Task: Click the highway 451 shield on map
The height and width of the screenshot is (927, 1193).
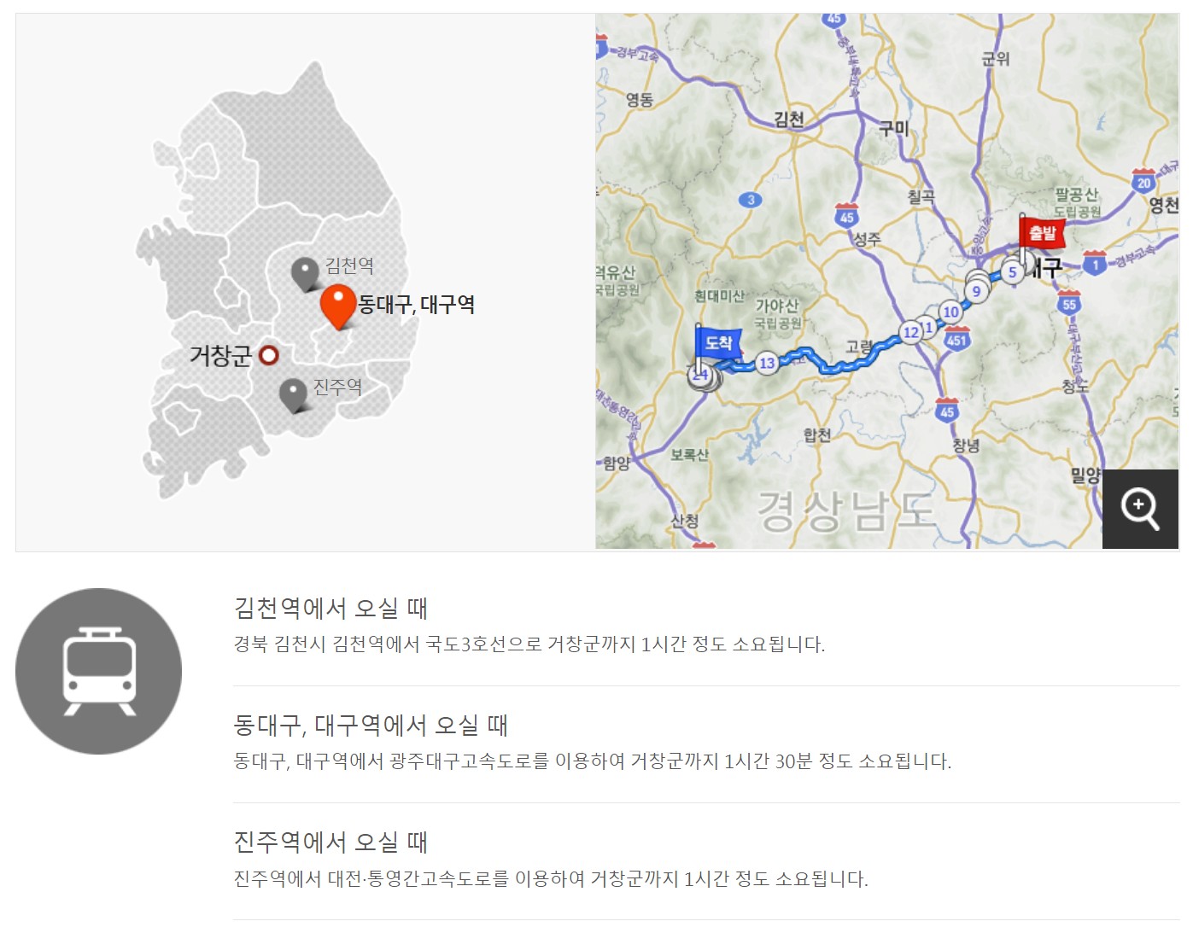Action: 957,338
